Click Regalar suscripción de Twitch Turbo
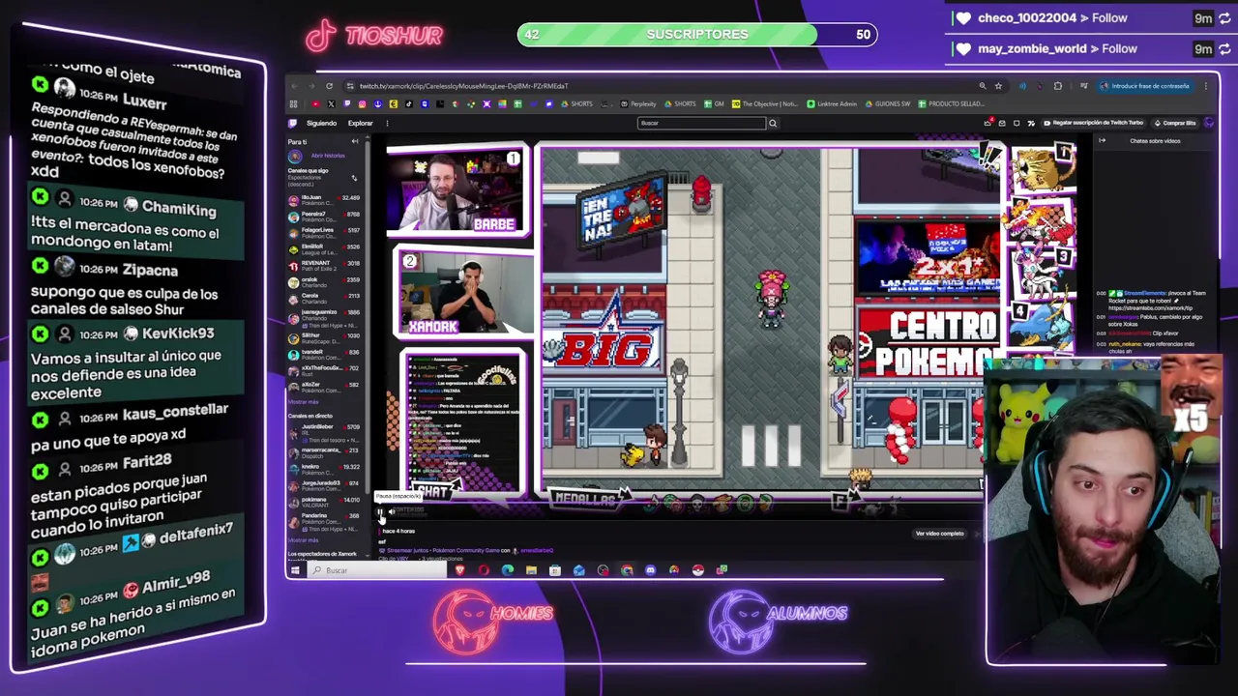 [1093, 123]
